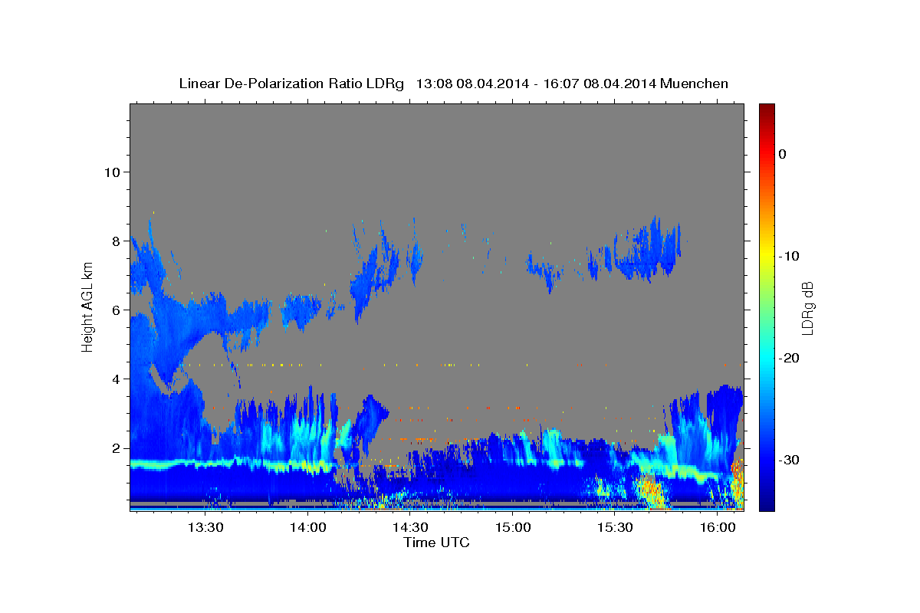920x613 pixels.
Task: Click the colorbar value -10
Action: (789, 256)
